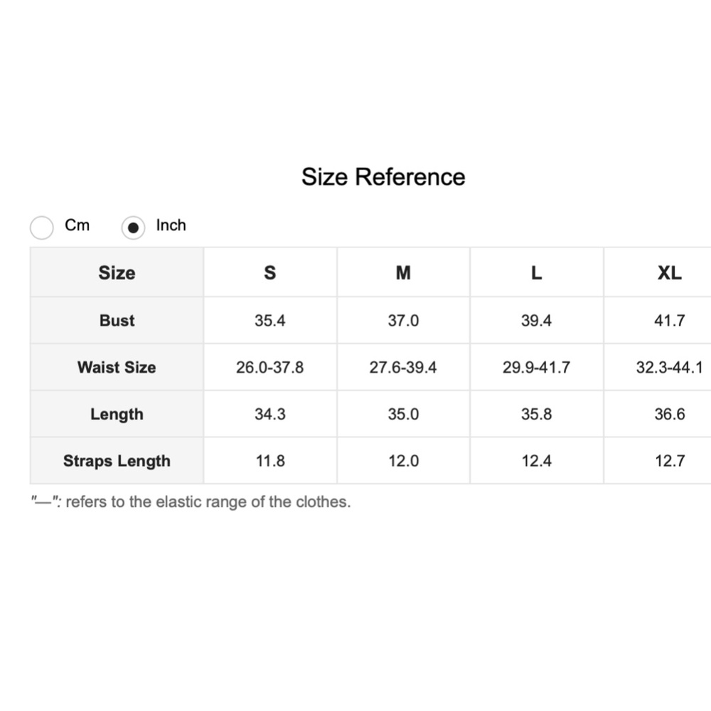
Task: Click the Waist Size row label
Action: pyautogui.click(x=117, y=368)
